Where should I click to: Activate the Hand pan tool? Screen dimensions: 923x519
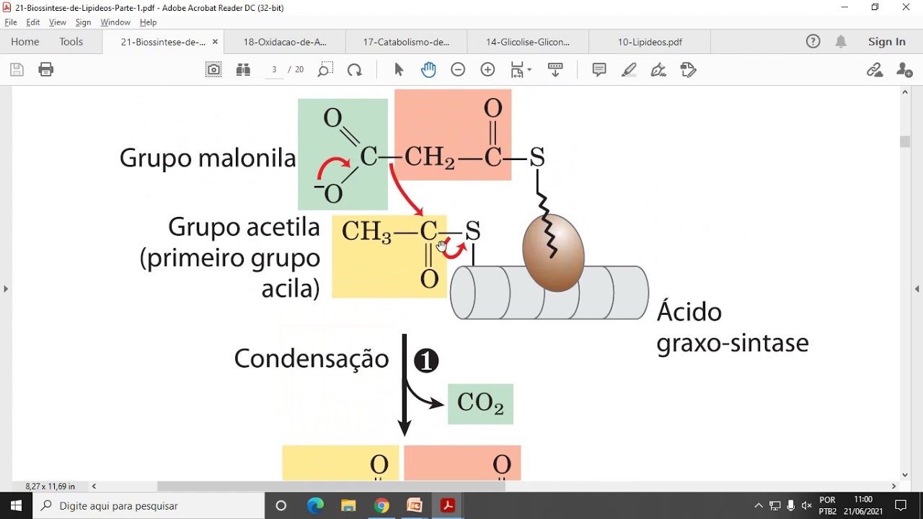[x=428, y=70]
